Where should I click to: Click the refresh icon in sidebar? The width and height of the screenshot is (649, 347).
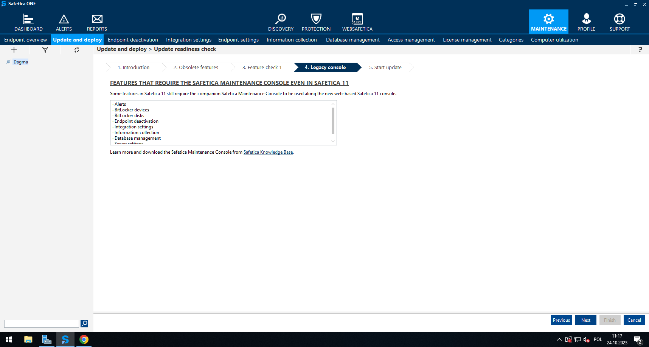(x=77, y=50)
